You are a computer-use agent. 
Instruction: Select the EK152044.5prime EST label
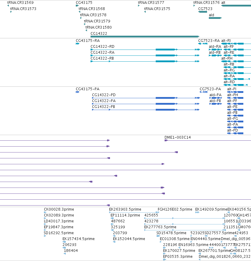tap(129, 239)
